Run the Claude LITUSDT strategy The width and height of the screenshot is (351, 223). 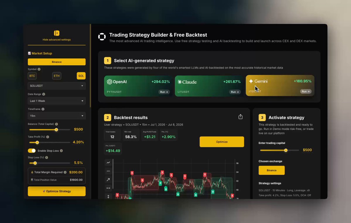235,92
